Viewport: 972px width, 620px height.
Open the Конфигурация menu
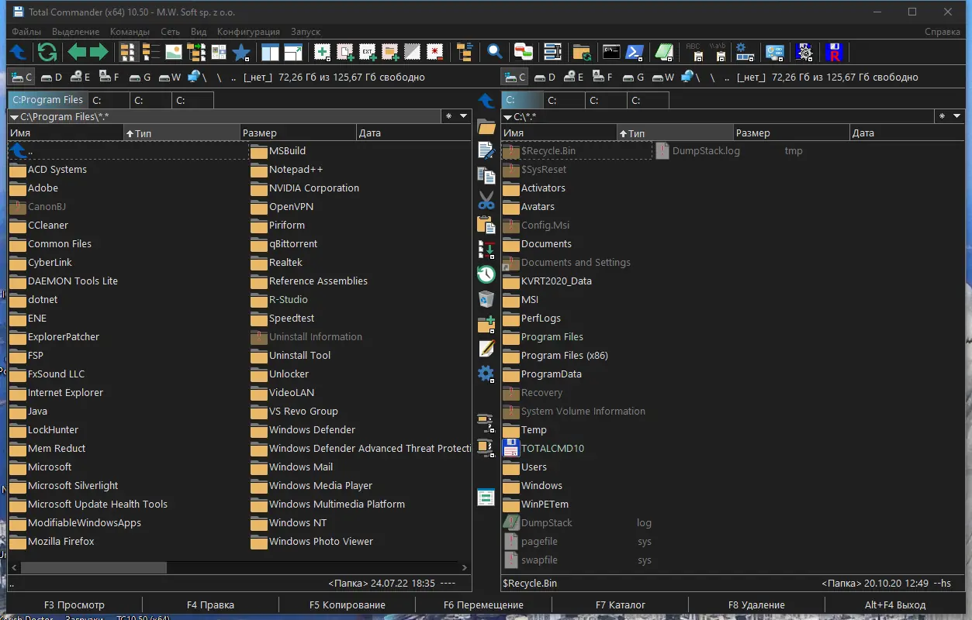[x=248, y=32]
